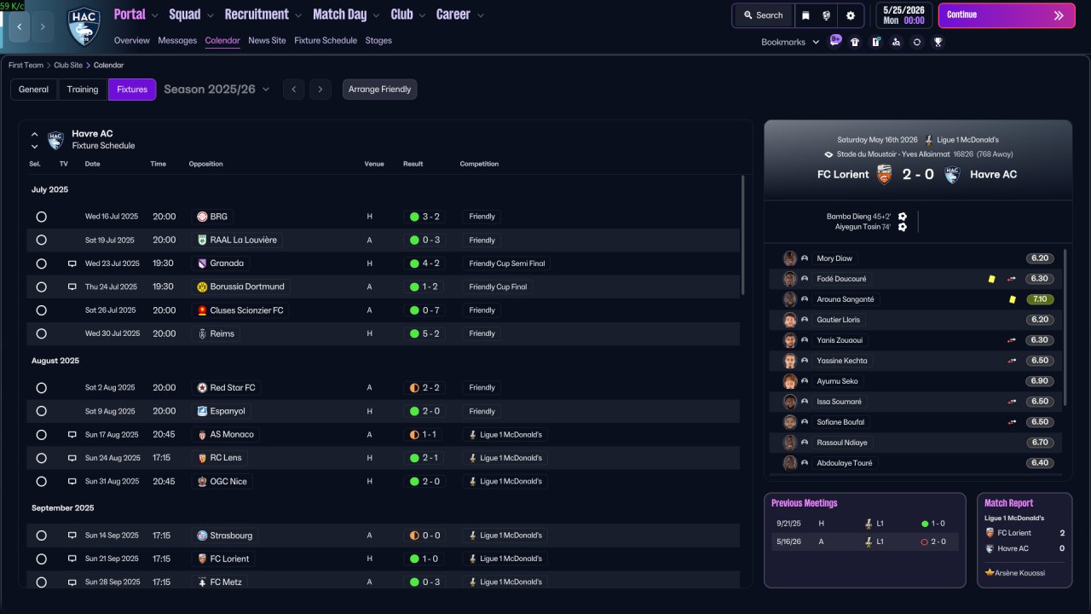Click the player ratings list scrollbar
Image resolution: width=1091 pixels, height=614 pixels.
tap(1065, 328)
